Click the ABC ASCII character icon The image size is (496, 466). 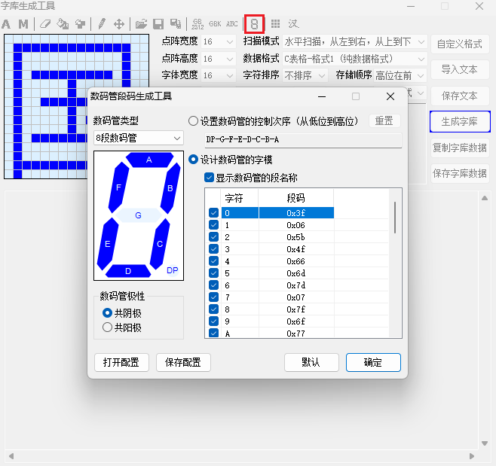tap(232, 24)
